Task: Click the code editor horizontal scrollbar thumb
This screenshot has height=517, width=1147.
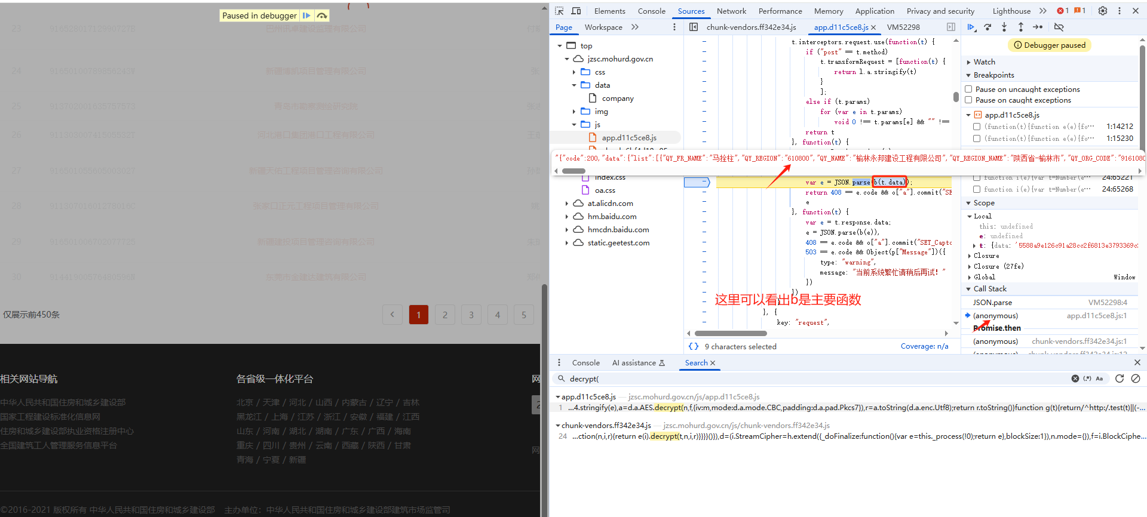Action: click(731, 333)
